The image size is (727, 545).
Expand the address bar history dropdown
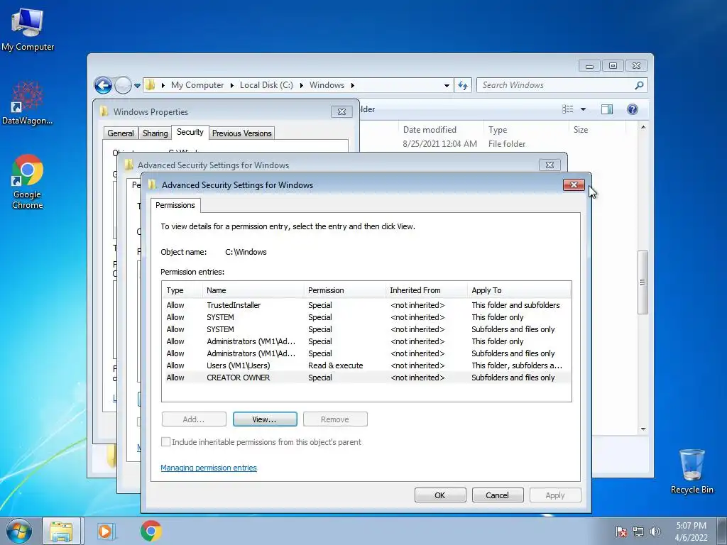coord(447,86)
